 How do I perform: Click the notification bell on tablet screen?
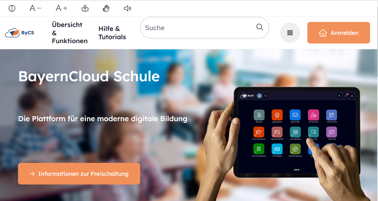pyautogui.click(x=346, y=96)
